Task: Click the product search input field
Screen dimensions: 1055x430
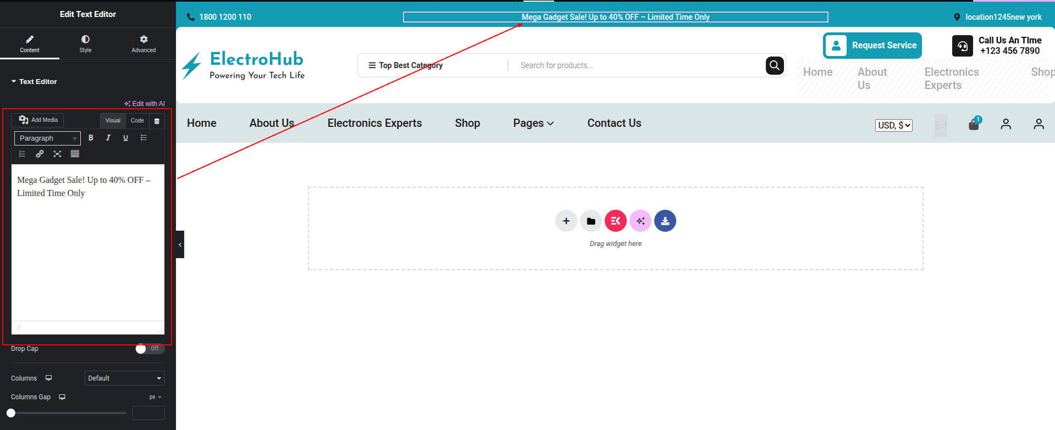Action: click(638, 65)
